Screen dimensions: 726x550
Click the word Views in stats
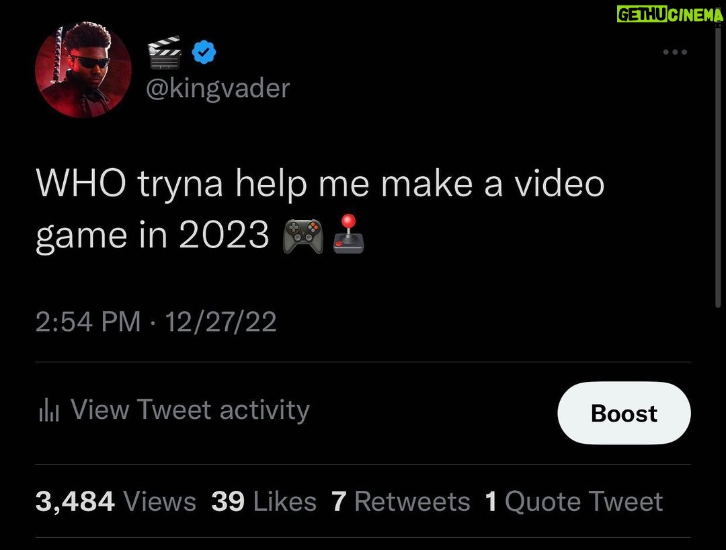pyautogui.click(x=160, y=502)
